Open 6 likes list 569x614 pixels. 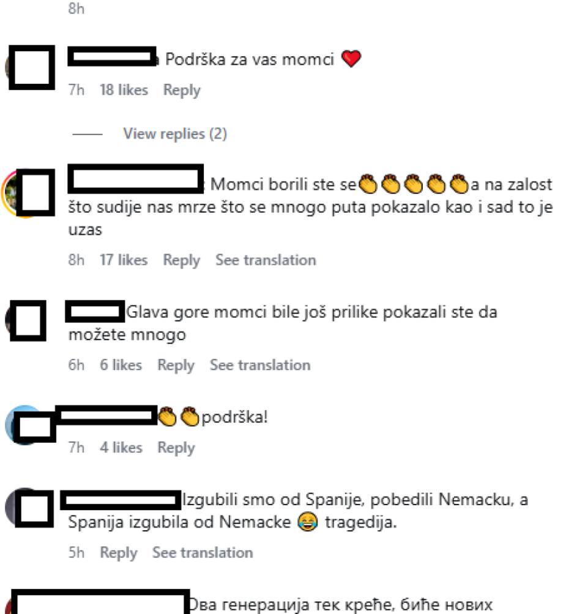(121, 365)
